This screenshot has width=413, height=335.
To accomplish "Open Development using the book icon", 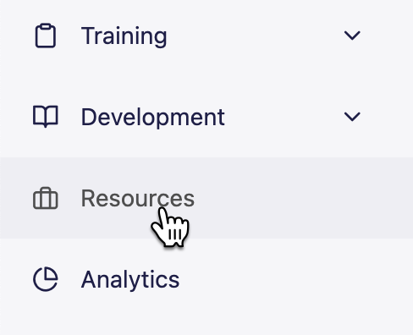I will pyautogui.click(x=46, y=117).
